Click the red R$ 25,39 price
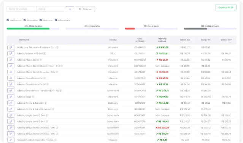243x143 pixels. coord(162,60)
